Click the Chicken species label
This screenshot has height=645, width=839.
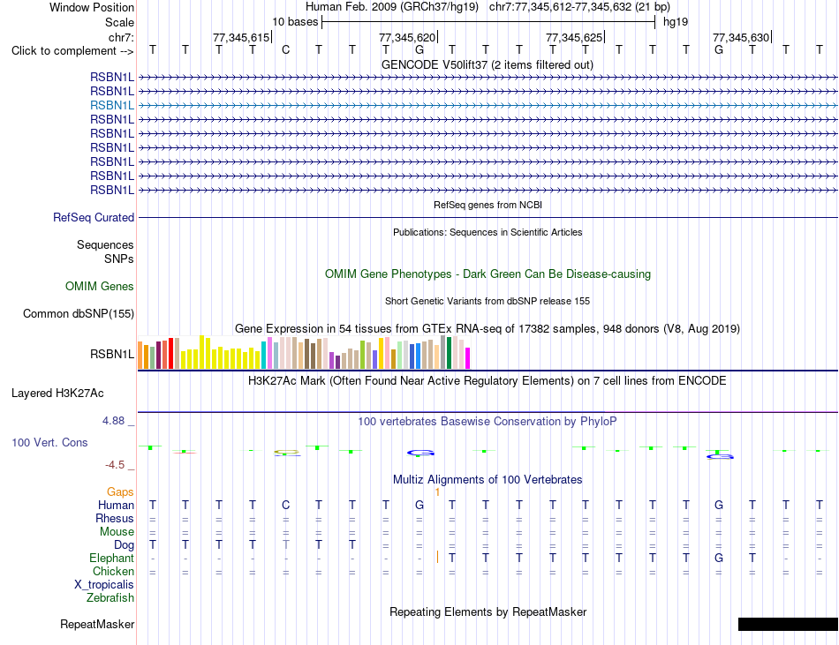pyautogui.click(x=113, y=571)
